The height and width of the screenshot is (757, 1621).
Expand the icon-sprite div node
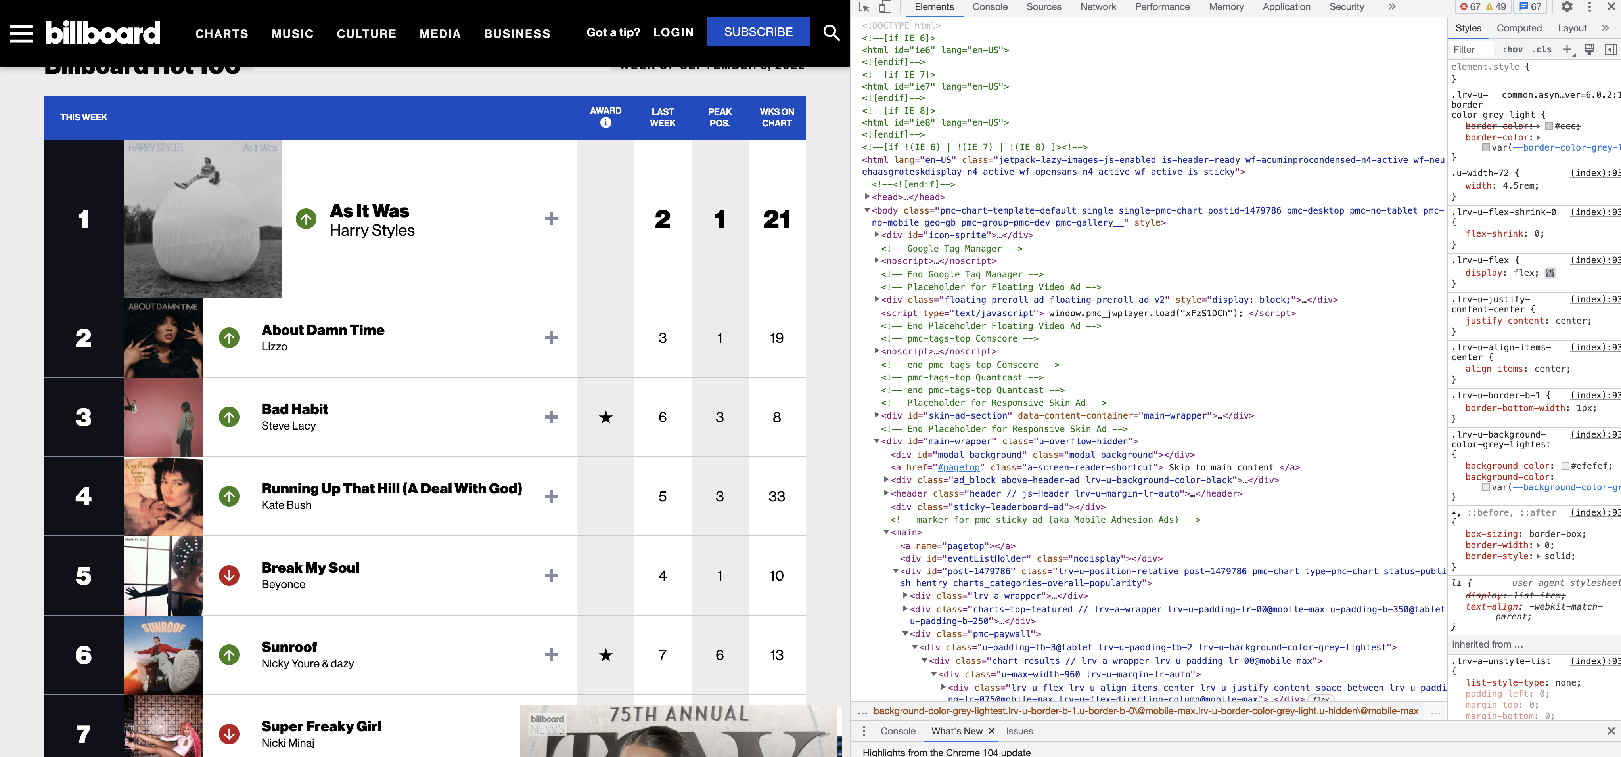[x=877, y=235]
